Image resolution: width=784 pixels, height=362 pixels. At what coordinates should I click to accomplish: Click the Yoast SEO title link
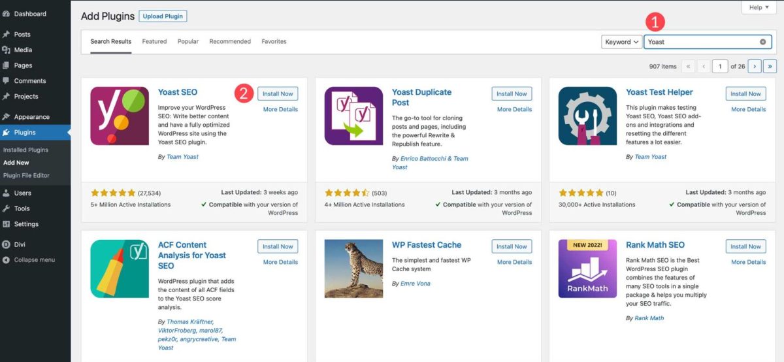click(x=178, y=92)
